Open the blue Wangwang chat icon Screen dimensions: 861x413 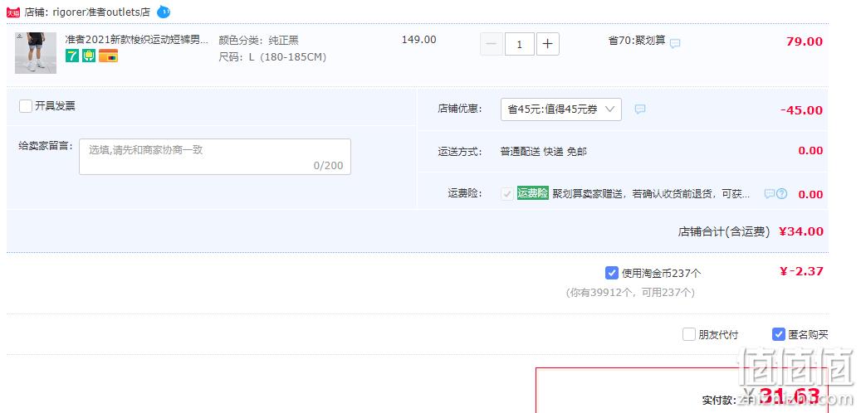coord(164,12)
